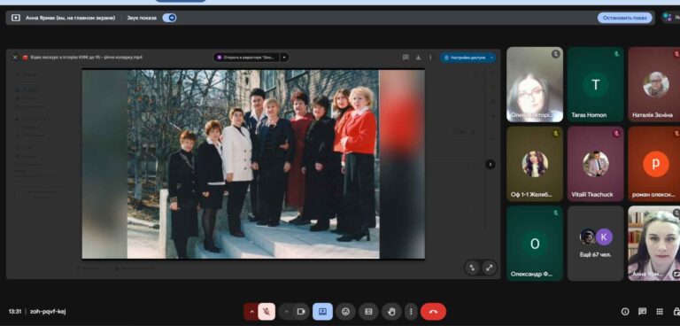680x326 pixels.
Task: Click the red video file icon in preview title
Action: [25, 58]
